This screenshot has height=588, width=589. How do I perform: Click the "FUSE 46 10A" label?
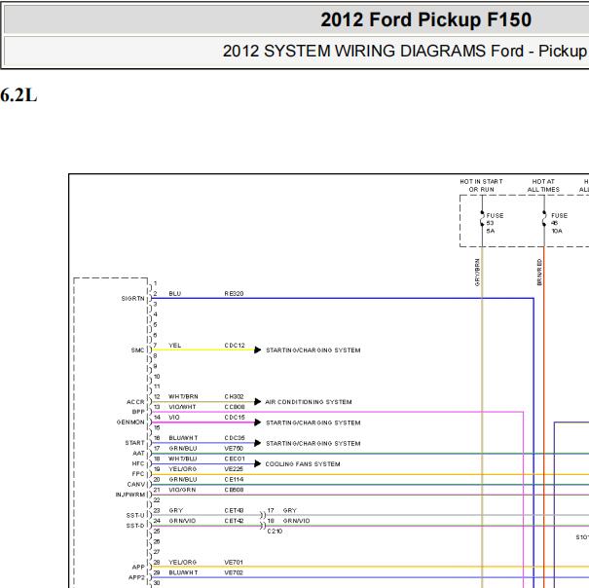[560, 223]
